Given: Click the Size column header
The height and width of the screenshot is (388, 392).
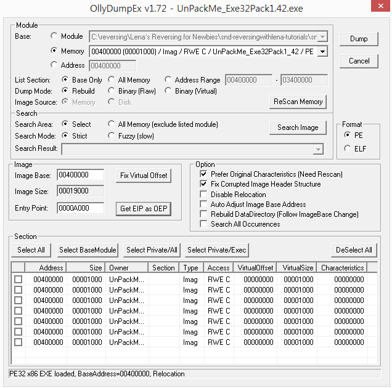Looking at the screenshot, I should point(86,267).
